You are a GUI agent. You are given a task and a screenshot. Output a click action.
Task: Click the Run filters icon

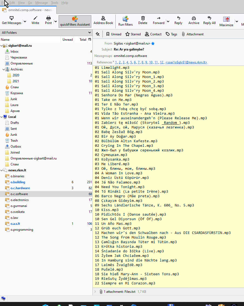(x=125, y=19)
